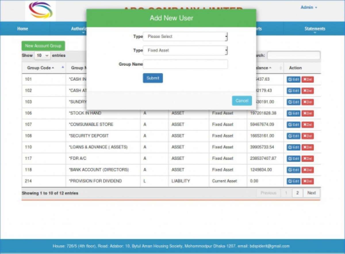This screenshot has width=345, height=254.
Task: Click the Del icon for PROVISION FOR DIVIDEND
Action: (307, 181)
